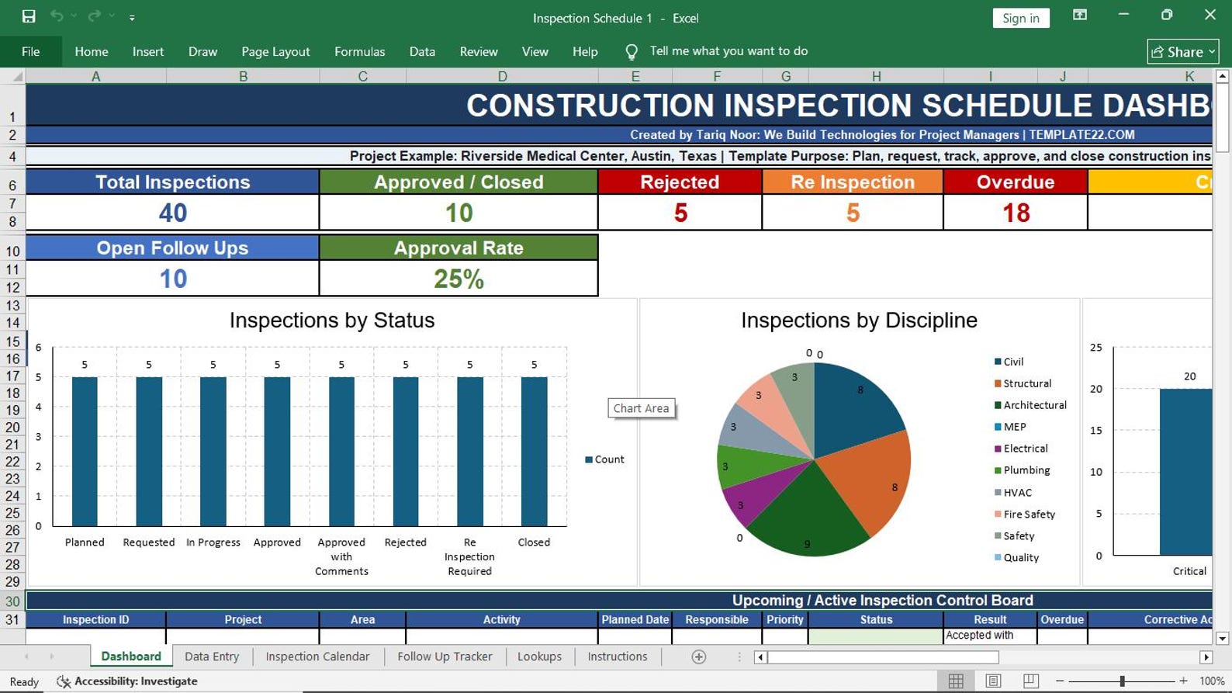Click the Overdue value 18
Image resolution: width=1232 pixels, height=693 pixels.
[1016, 213]
